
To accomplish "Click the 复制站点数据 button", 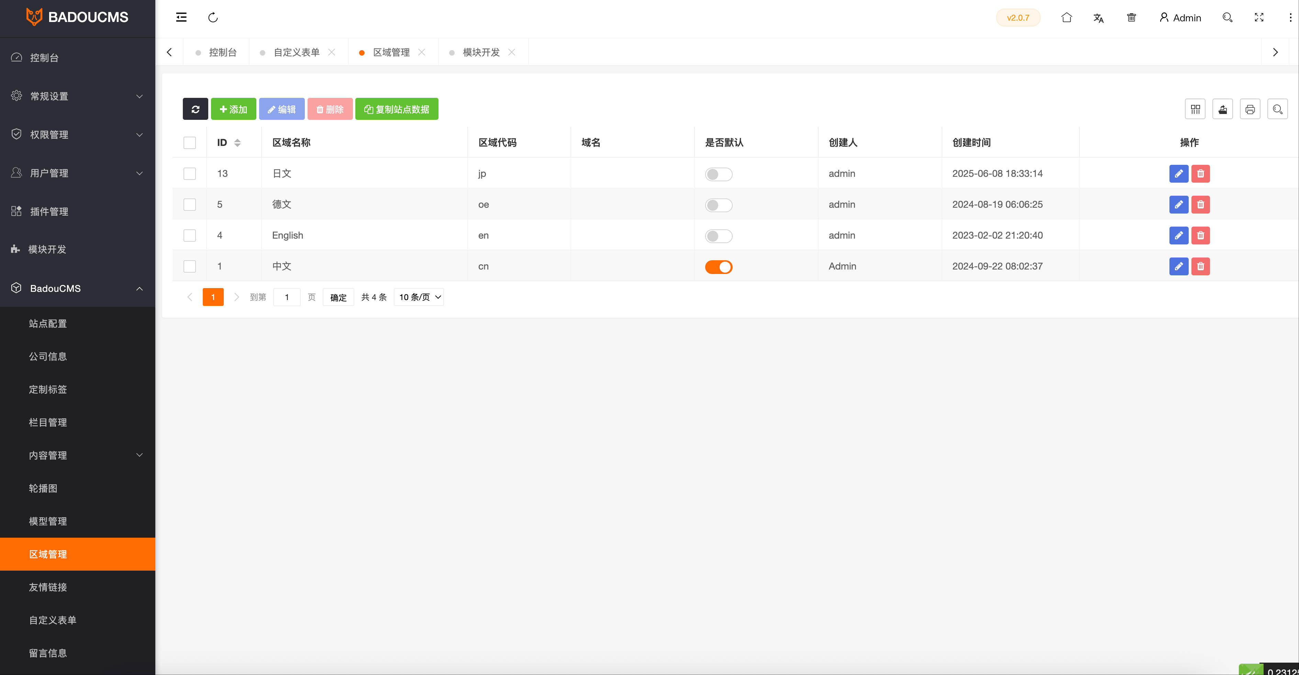I will [396, 109].
